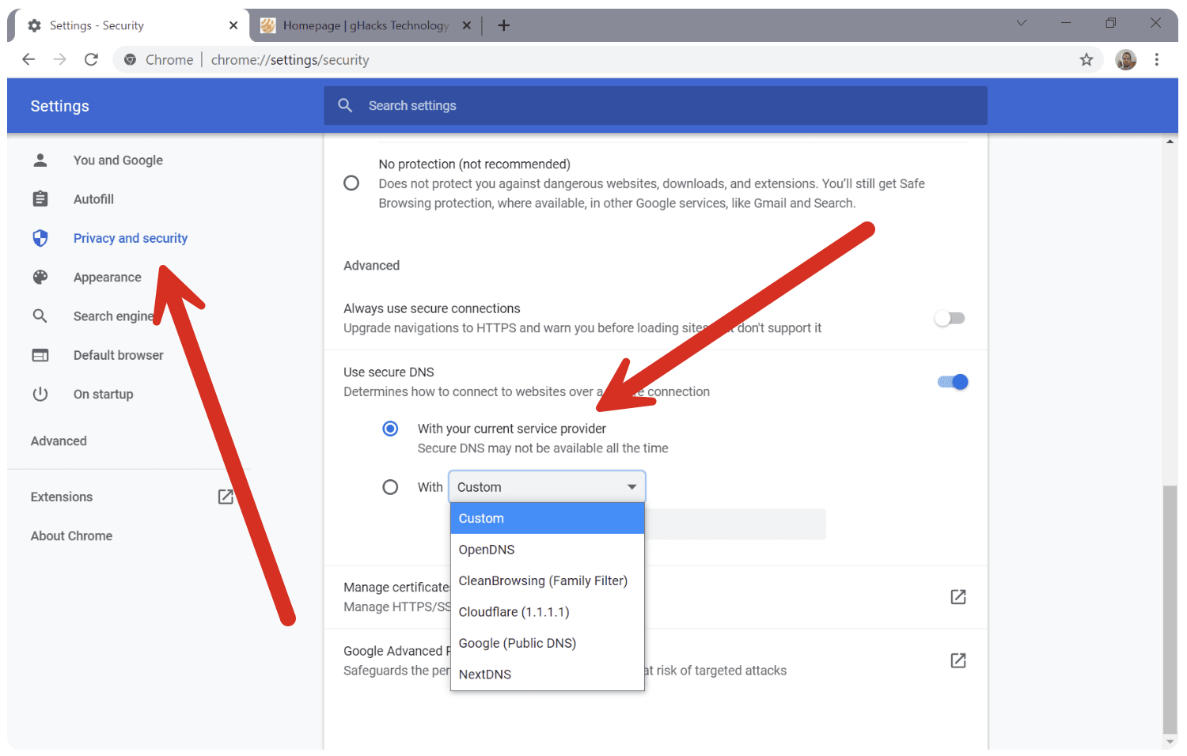Choose Cloudflare (1.1.1.1) option
The width and height of the screenshot is (1187, 756).
pyautogui.click(x=548, y=612)
